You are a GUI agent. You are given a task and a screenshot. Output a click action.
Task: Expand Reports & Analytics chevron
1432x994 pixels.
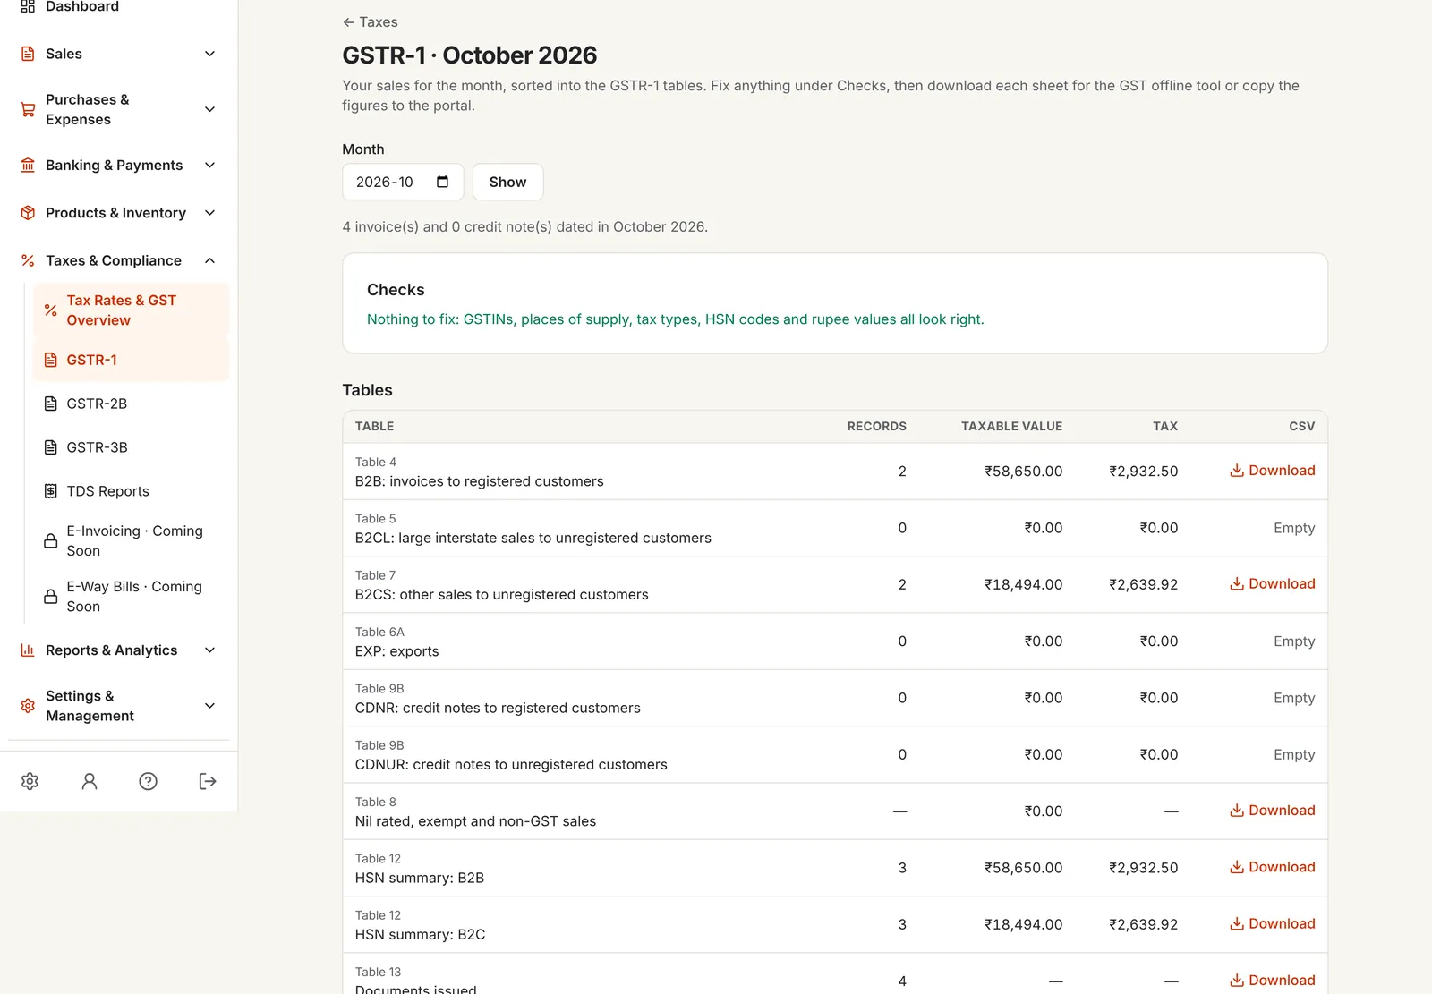click(209, 650)
